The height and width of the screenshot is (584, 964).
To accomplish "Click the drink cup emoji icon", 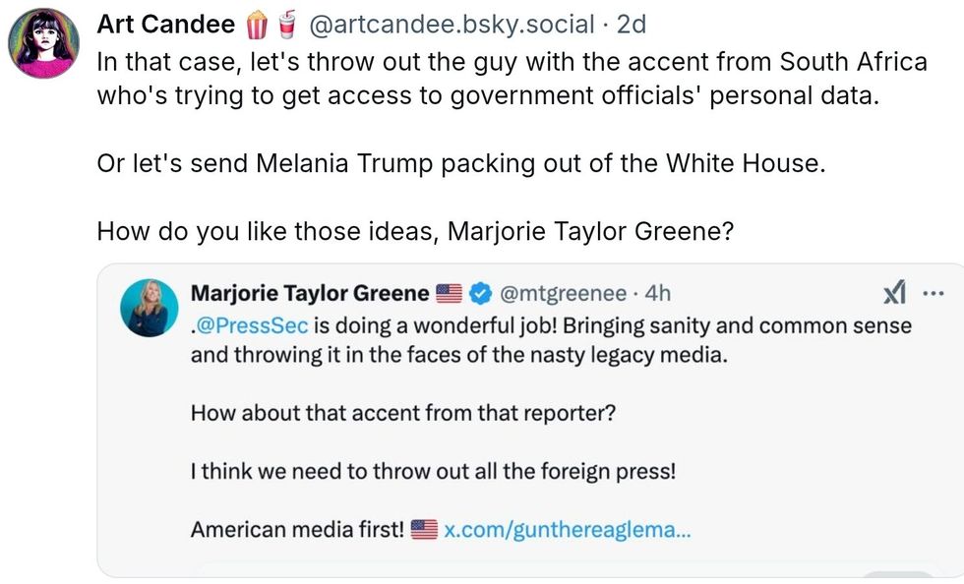I will click(285, 24).
